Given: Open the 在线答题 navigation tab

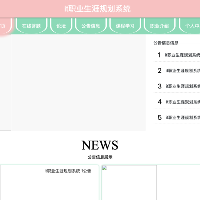Looking at the screenshot, I should (32, 26).
